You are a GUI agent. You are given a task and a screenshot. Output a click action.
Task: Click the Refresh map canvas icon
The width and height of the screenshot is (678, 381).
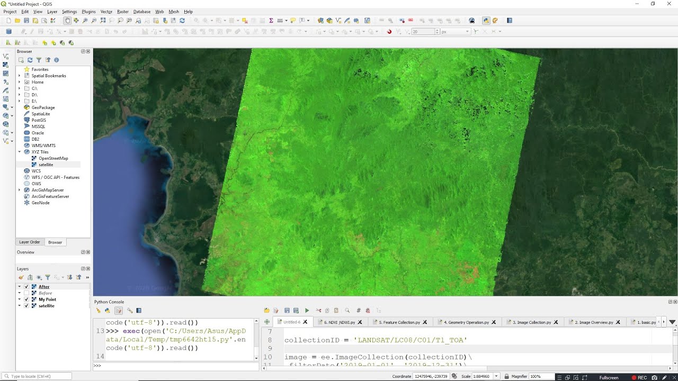coord(182,21)
